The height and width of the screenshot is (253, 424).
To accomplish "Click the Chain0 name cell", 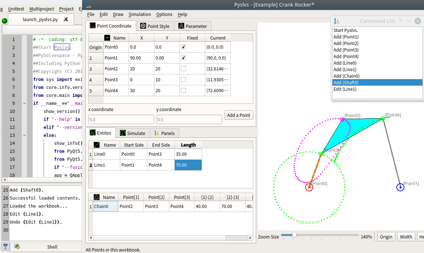I will pyautogui.click(x=105, y=206).
